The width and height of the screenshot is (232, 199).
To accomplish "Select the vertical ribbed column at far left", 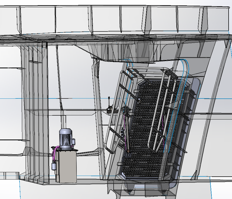I will coord(34,104).
